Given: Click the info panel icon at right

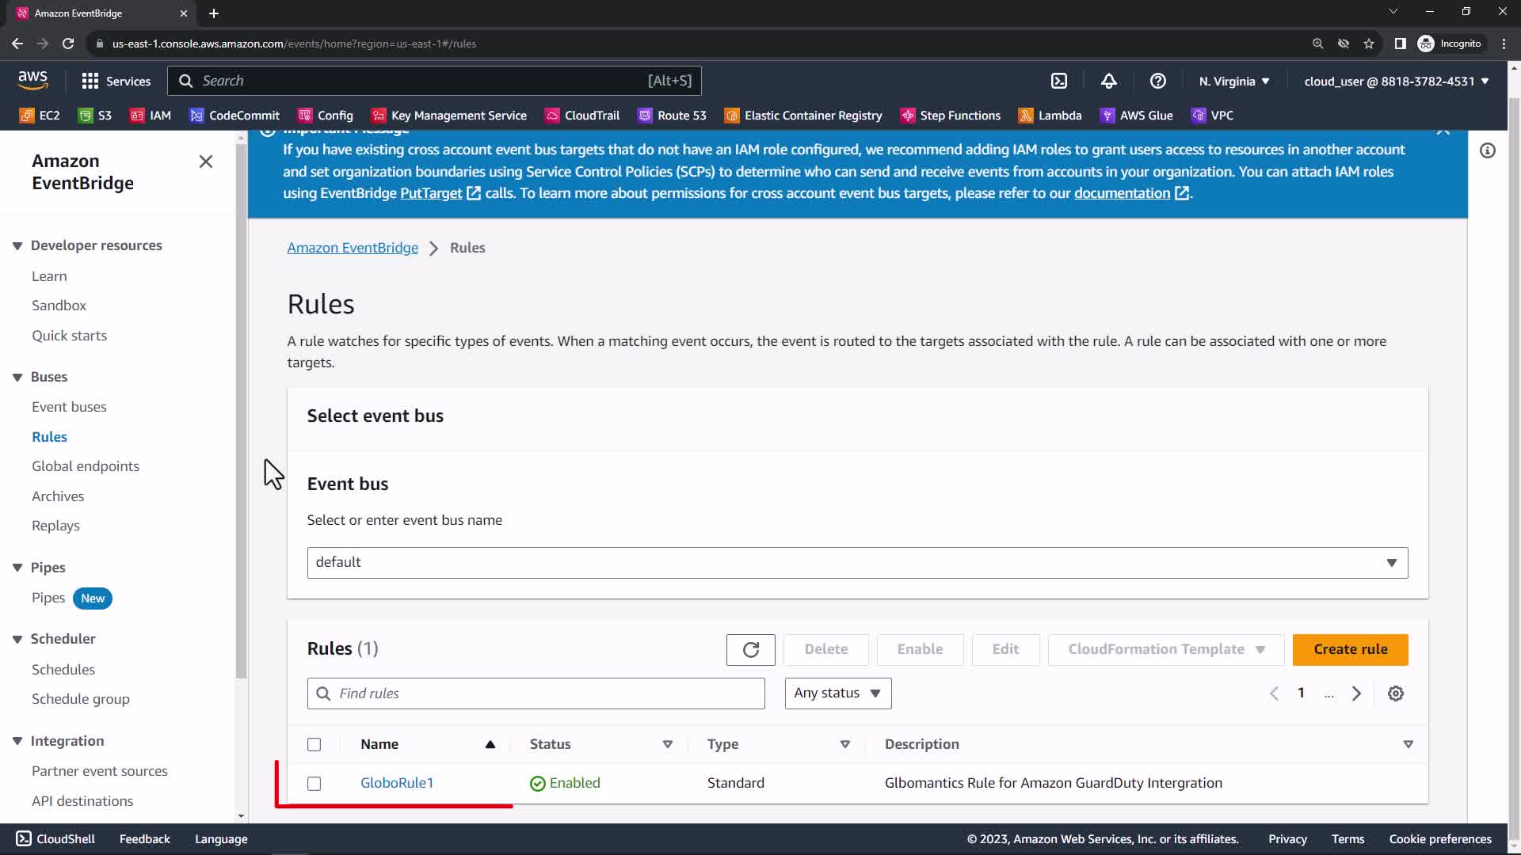Looking at the screenshot, I should 1487,150.
